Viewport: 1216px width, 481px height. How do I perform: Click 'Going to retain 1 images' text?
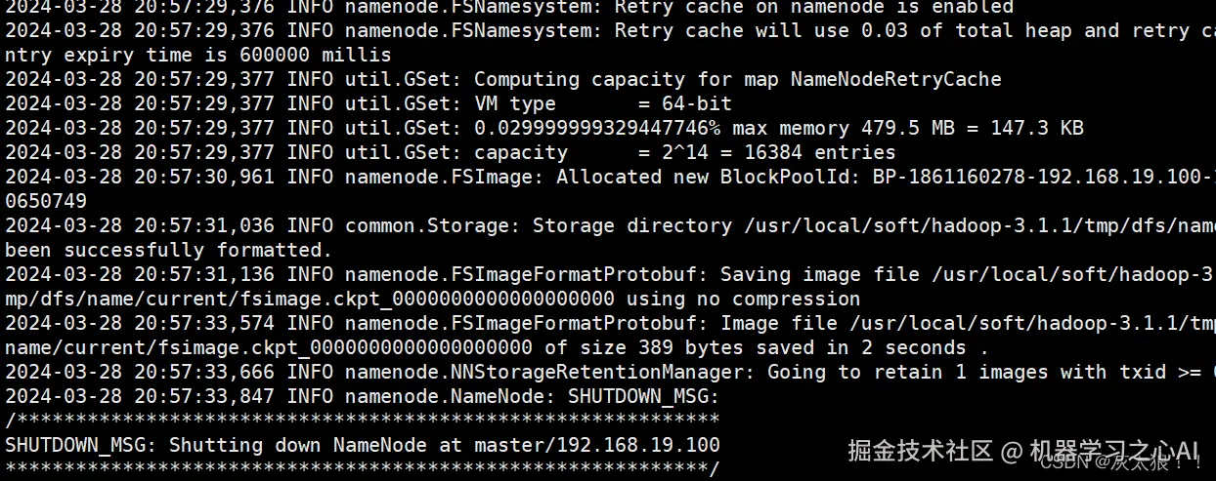[x=907, y=372]
